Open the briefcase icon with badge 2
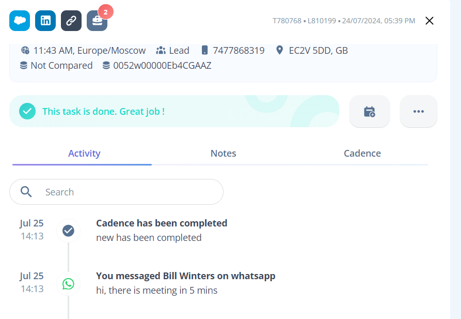 (x=97, y=21)
